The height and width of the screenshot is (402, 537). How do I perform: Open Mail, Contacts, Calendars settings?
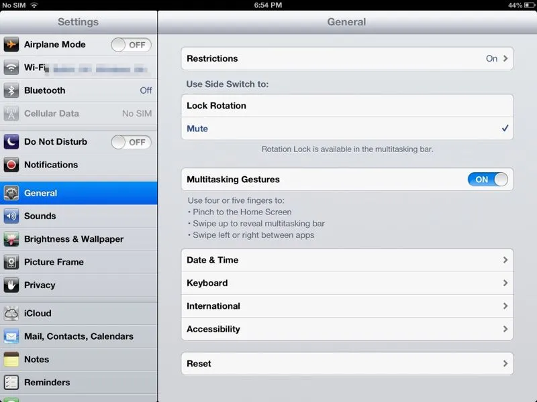click(x=79, y=336)
